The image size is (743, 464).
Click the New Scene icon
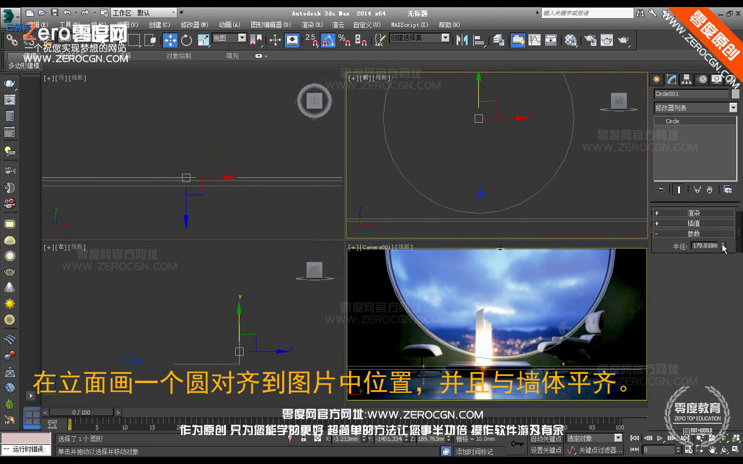[x=30, y=13]
